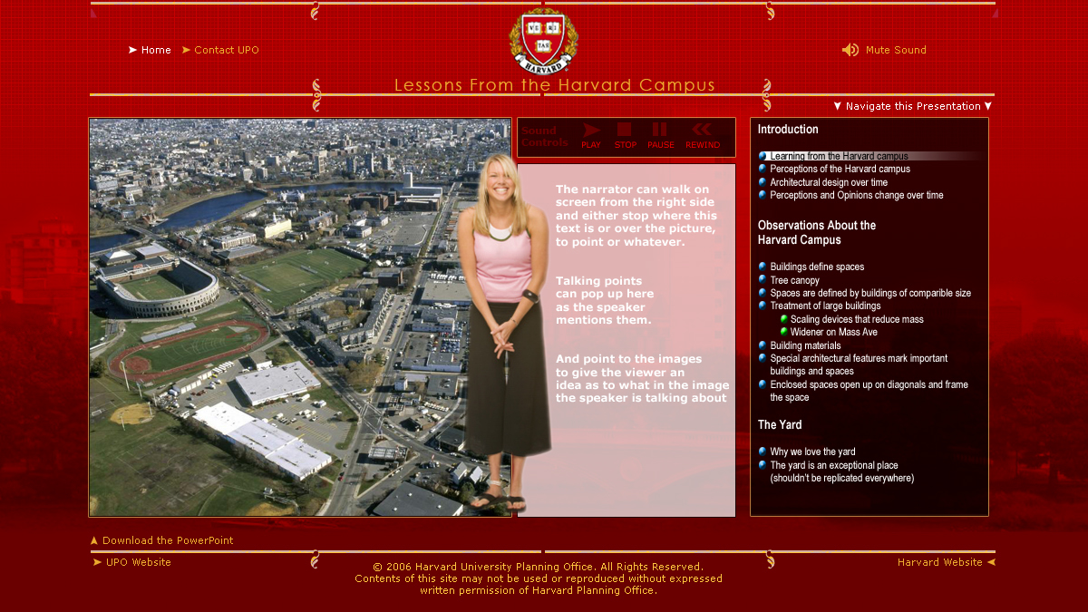Click The Yard section heading
Image resolution: width=1088 pixels, height=612 pixels.
pos(780,424)
